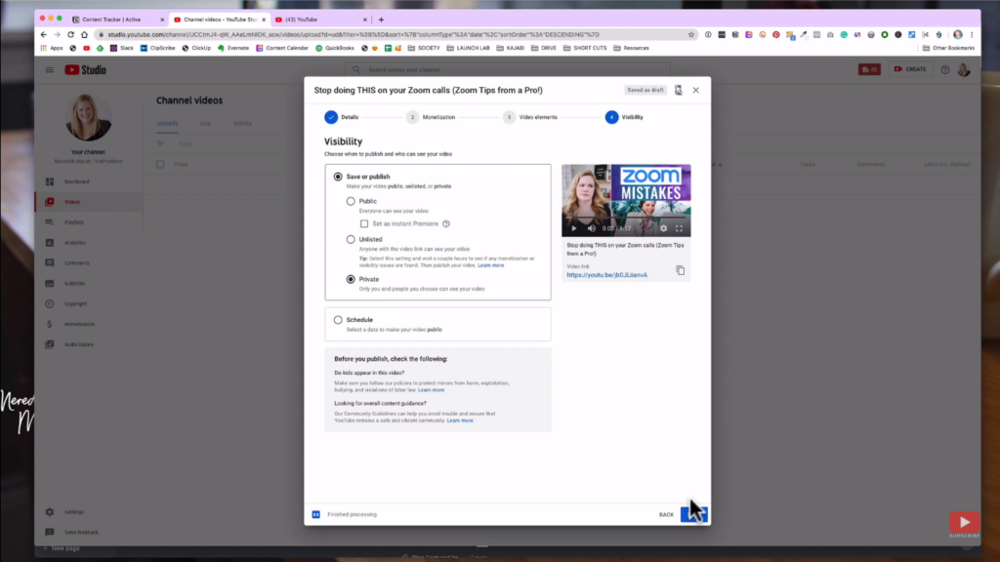Open the YouTube Studio hamburger menu
The height and width of the screenshot is (562, 1000).
coord(50,70)
